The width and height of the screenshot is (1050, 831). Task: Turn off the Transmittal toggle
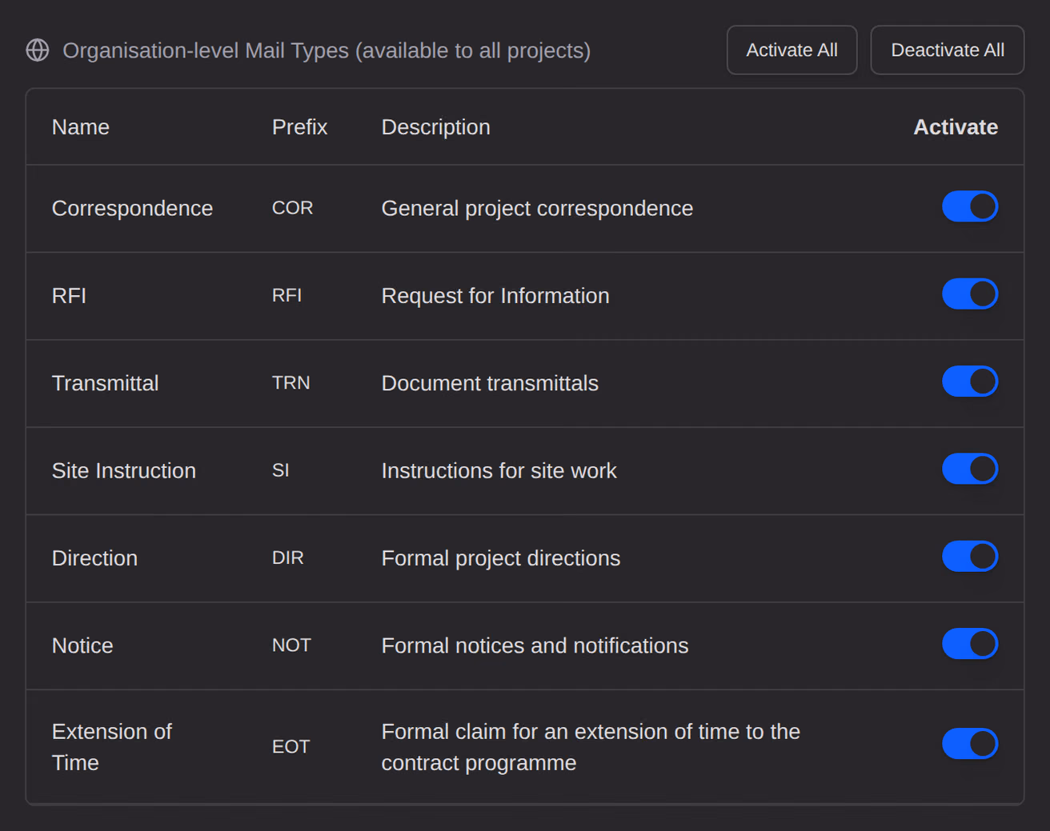coord(970,382)
